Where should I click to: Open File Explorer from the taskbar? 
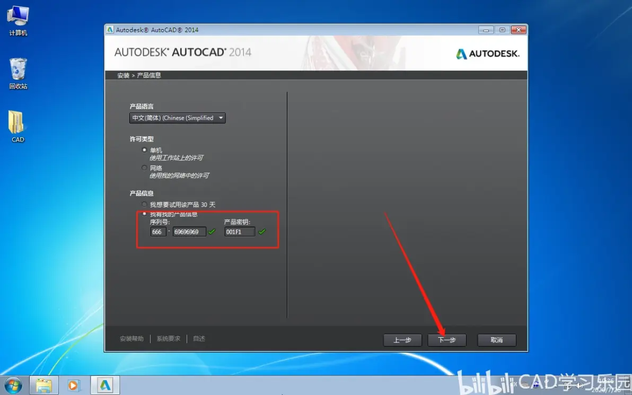tap(43, 386)
